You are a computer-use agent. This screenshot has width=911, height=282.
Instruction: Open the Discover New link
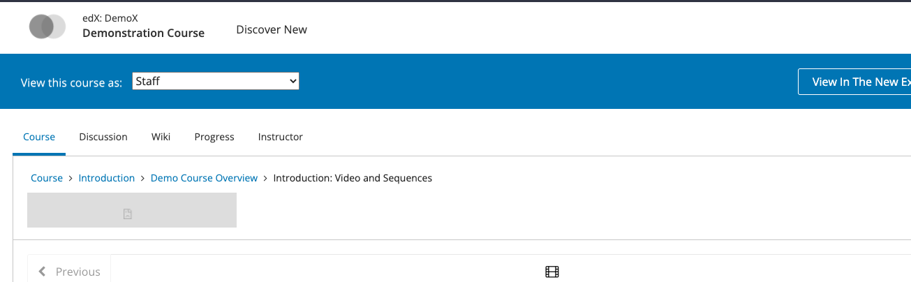coord(272,29)
